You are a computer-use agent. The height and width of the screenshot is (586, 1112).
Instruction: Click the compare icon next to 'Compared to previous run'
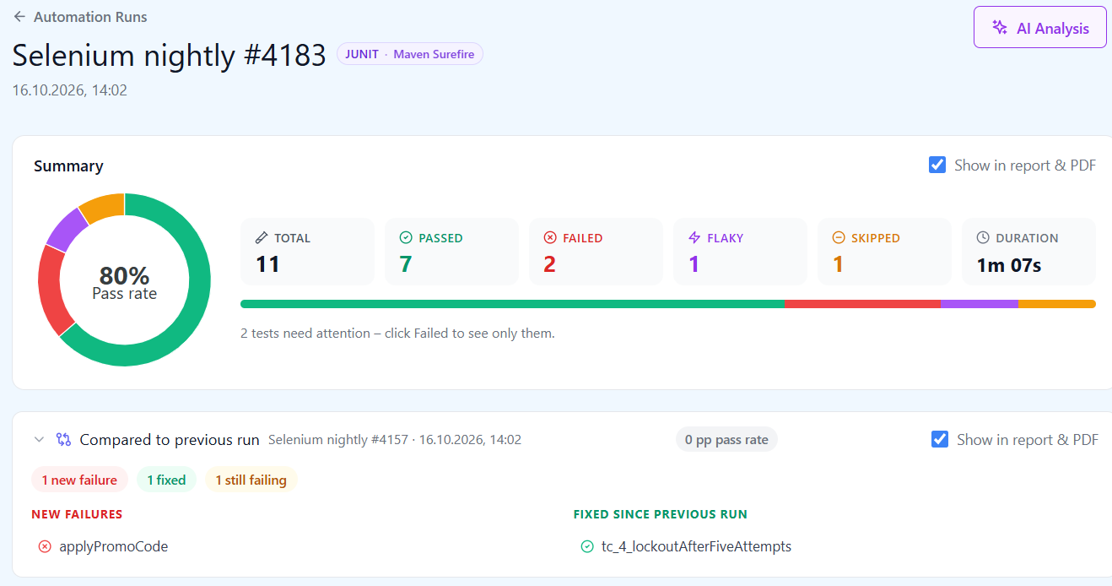[x=63, y=439]
